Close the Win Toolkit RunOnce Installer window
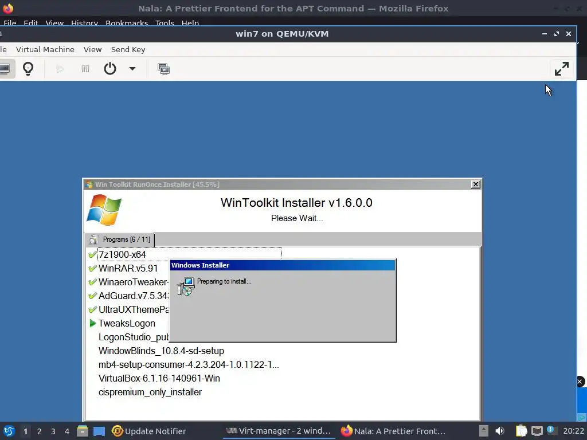Image resolution: width=587 pixels, height=440 pixels. tap(475, 184)
